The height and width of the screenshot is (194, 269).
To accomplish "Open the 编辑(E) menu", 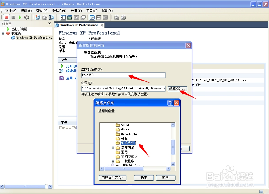I will click(x=26, y=11).
